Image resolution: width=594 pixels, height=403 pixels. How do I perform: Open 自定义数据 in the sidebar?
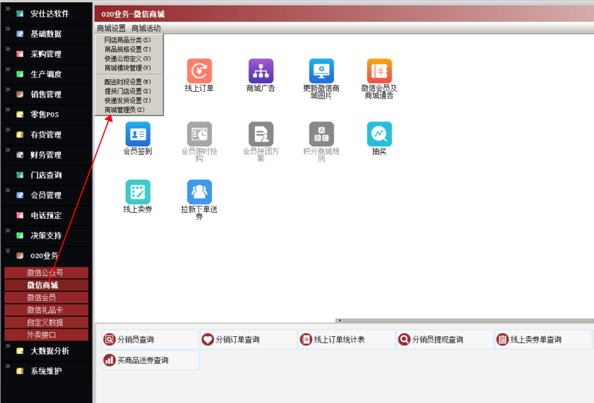pos(46,323)
